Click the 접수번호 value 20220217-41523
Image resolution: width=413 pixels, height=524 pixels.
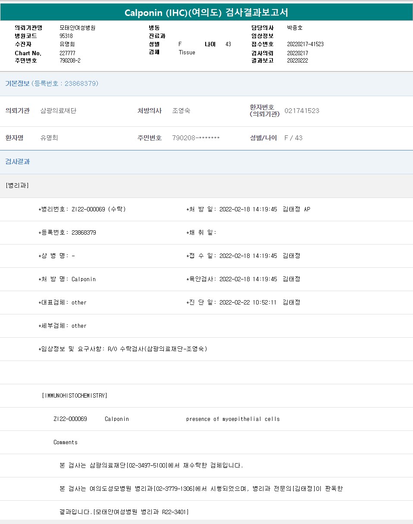click(305, 44)
